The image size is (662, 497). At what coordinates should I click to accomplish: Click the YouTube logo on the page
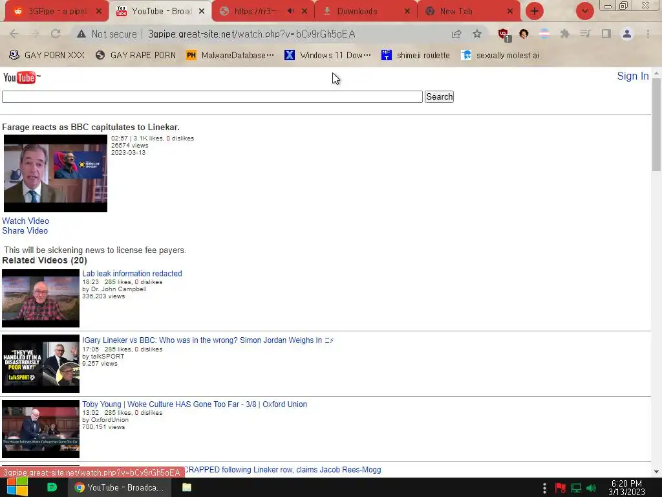21,78
